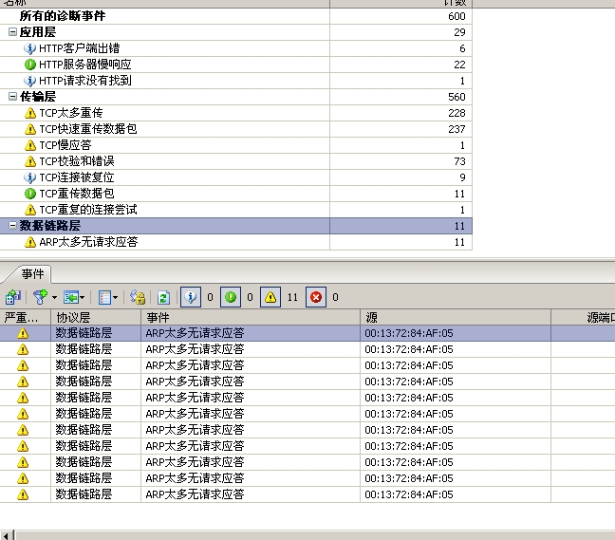Image resolution: width=615 pixels, height=540 pixels.
Task: Toggle the information severity filter button
Action: [191, 297]
